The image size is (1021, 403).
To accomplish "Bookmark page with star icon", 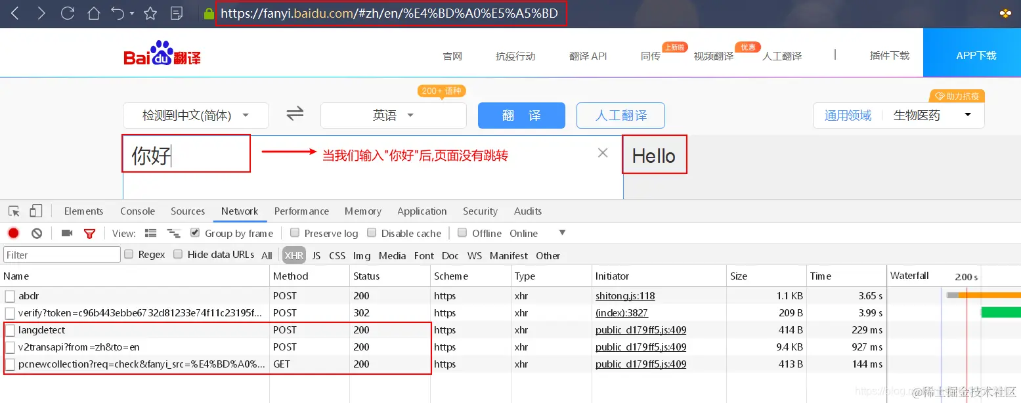I will pos(150,13).
